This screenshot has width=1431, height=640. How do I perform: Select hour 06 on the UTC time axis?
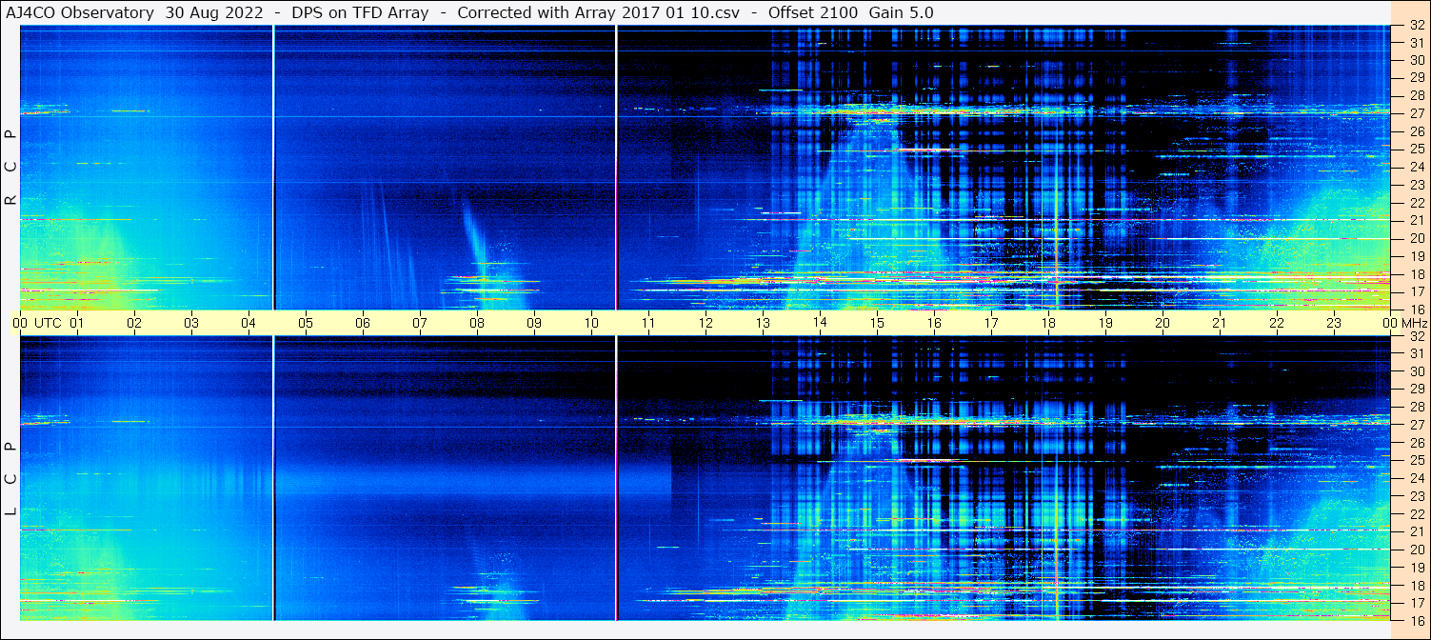pyautogui.click(x=363, y=323)
